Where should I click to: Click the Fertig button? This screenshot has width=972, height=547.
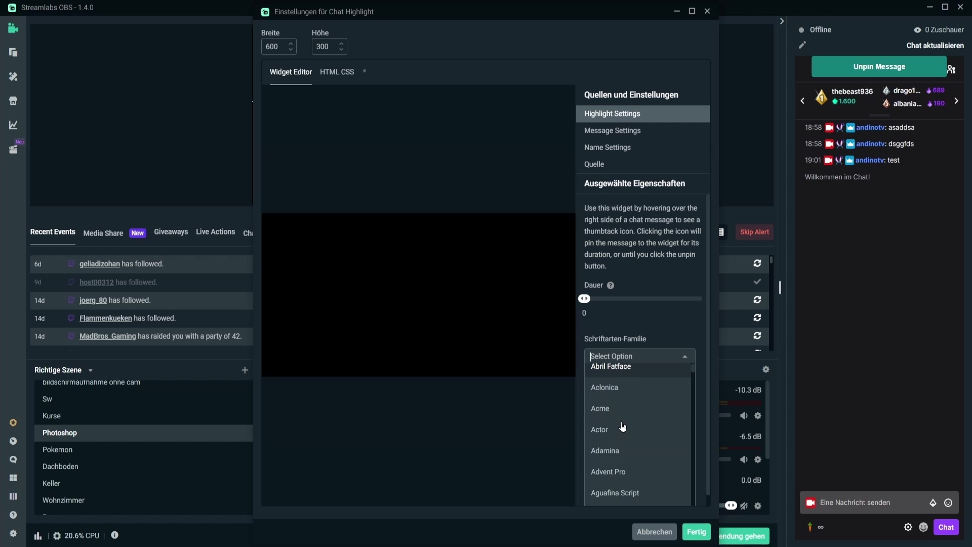pyautogui.click(x=696, y=532)
